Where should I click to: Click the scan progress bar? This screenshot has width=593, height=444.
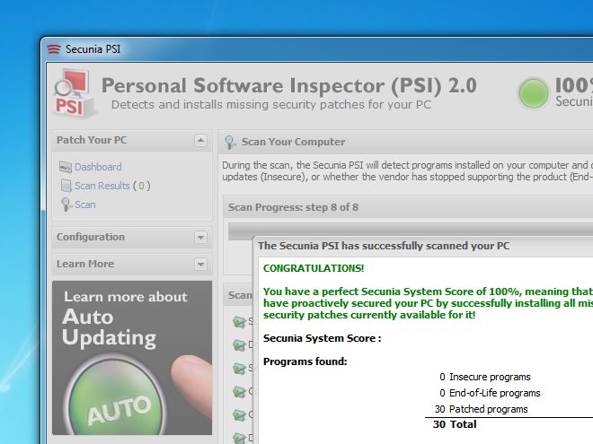pyautogui.click(x=411, y=231)
